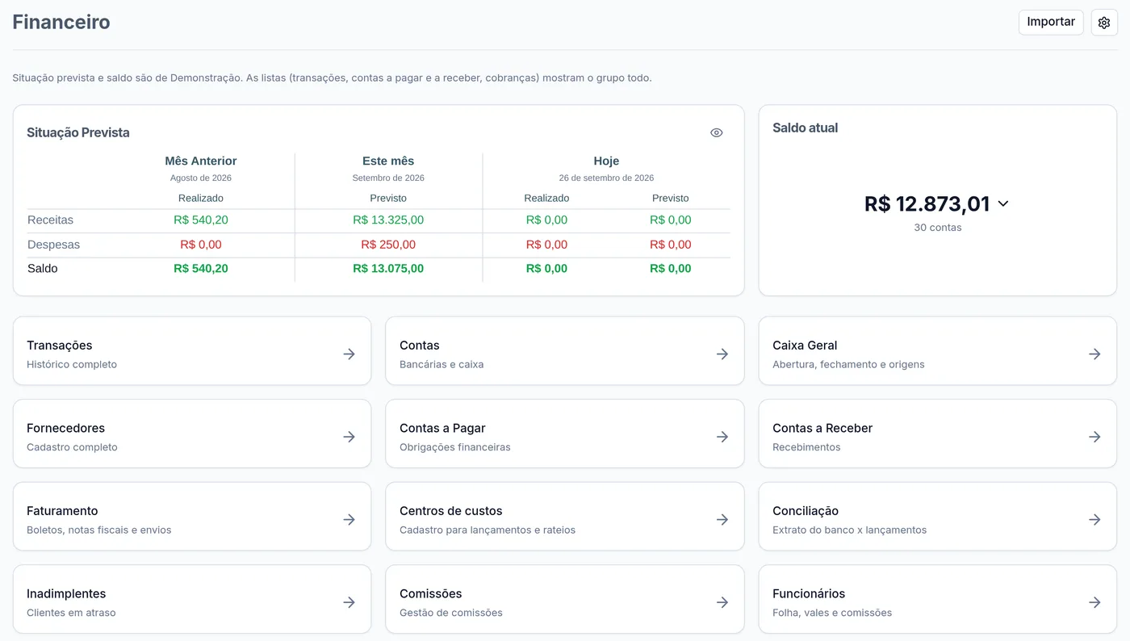Click the Contas a Pagar arrow icon
This screenshot has width=1130, height=641.
click(722, 437)
